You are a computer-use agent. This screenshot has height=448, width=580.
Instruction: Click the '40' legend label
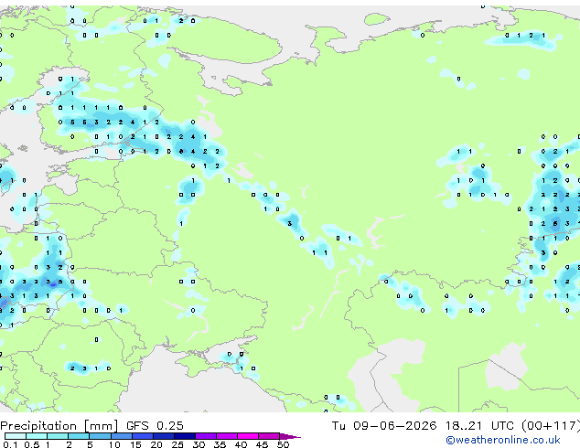[241, 444]
